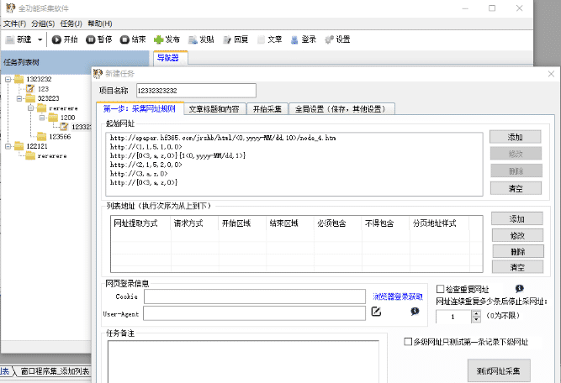Select rererere folder under 122121
Image resolution: width=561 pixels, height=383 pixels.
46,155
